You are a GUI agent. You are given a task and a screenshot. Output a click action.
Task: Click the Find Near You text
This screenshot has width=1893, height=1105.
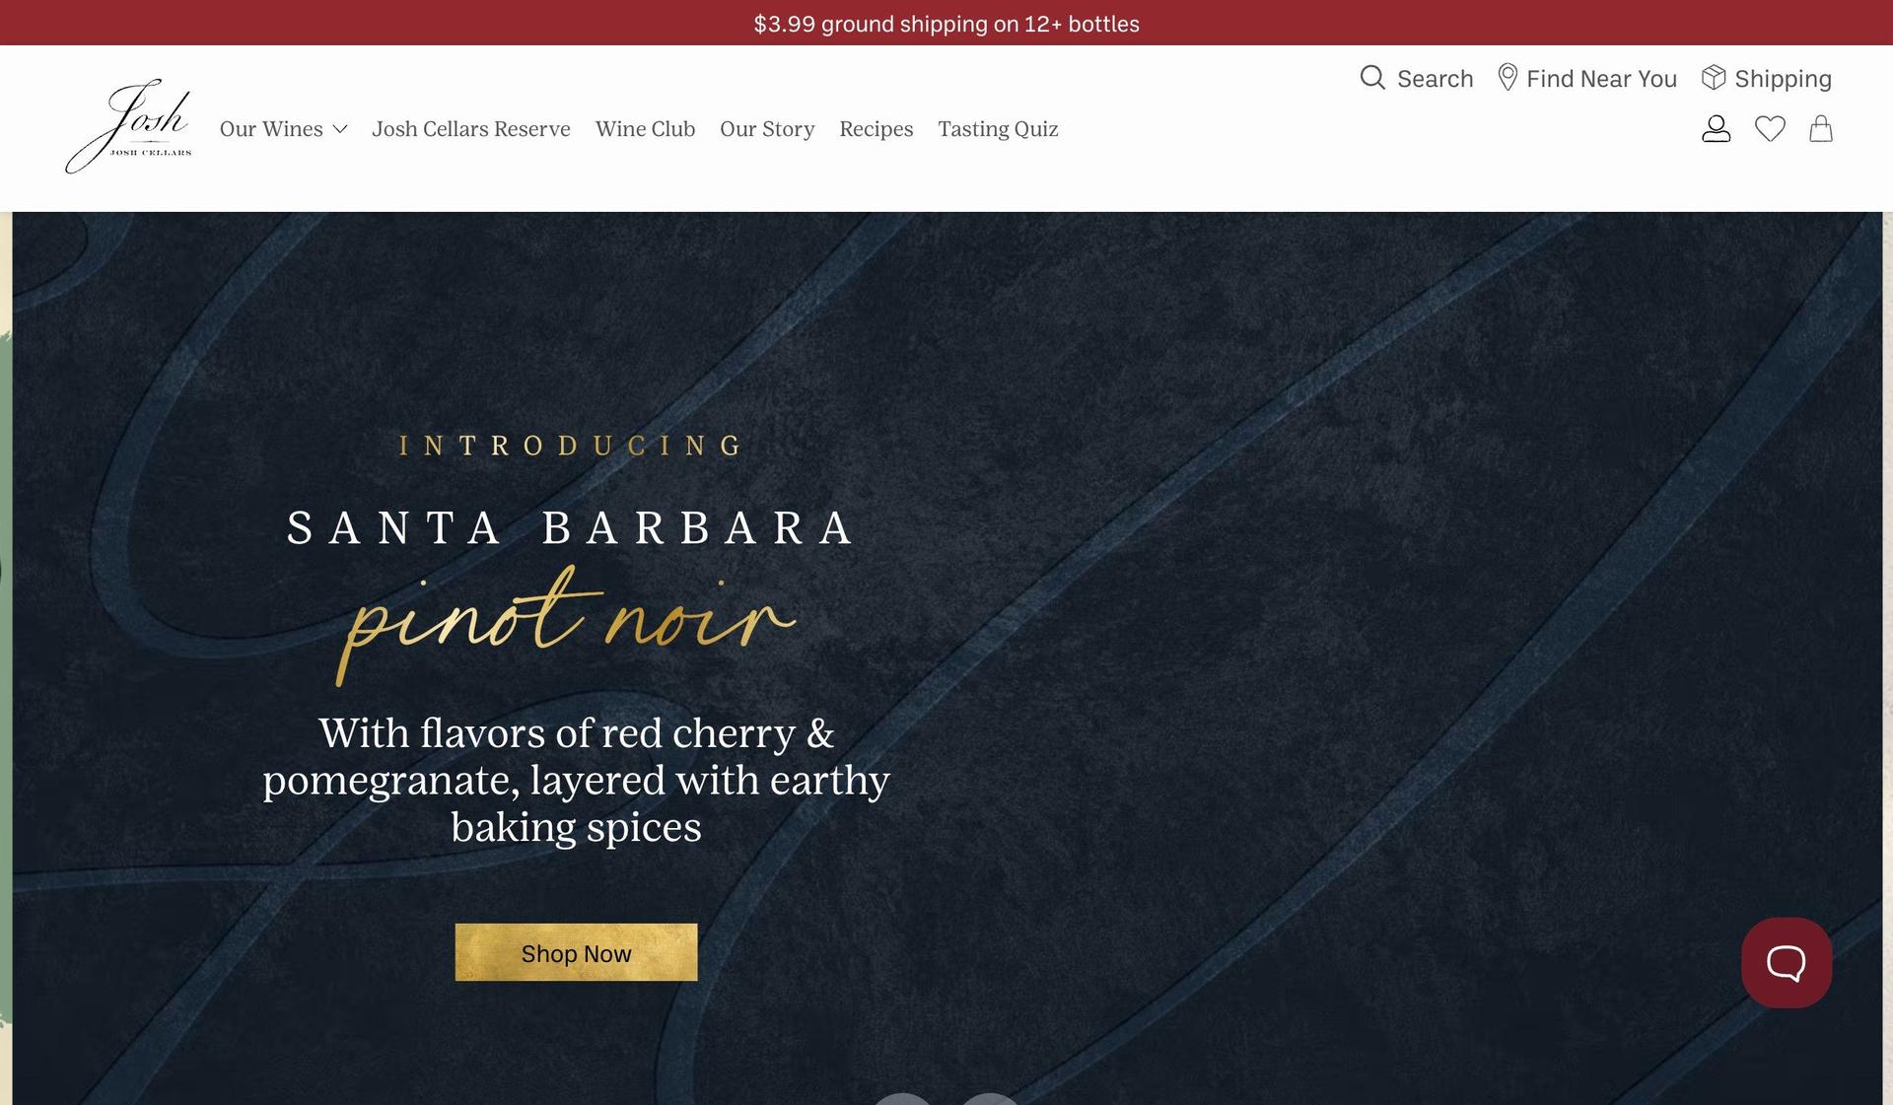[x=1601, y=78]
